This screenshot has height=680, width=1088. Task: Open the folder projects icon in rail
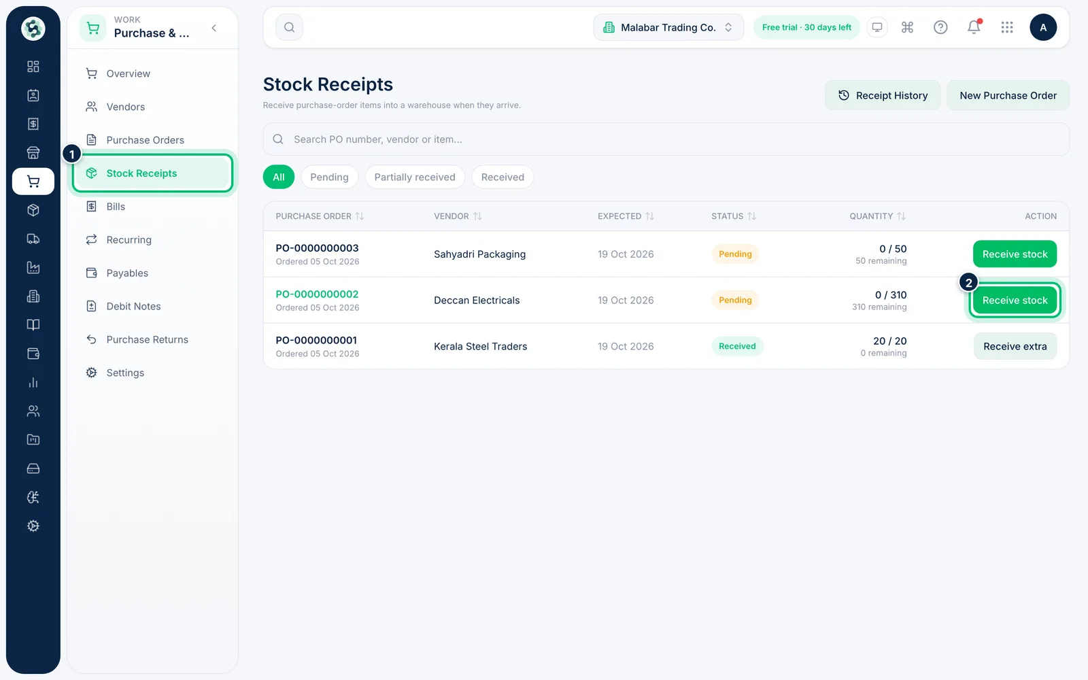33,439
